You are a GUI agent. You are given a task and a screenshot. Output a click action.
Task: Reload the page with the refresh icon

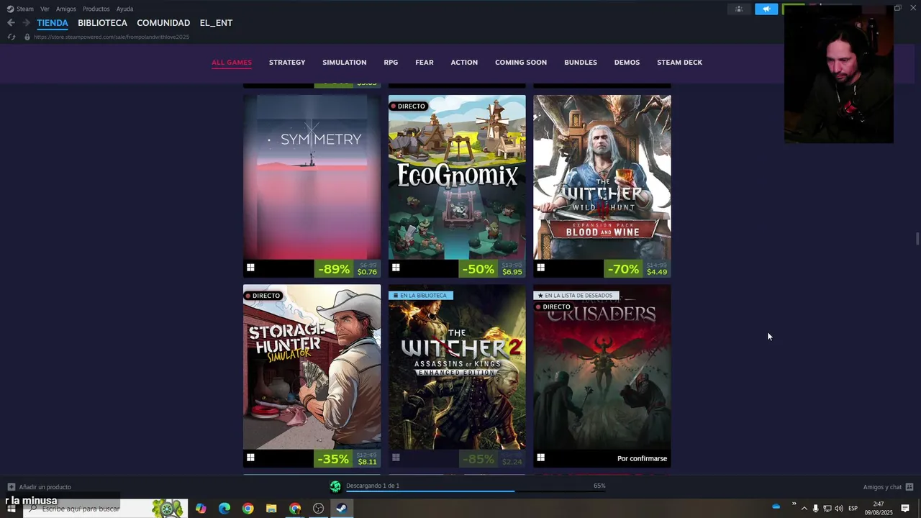click(x=11, y=37)
